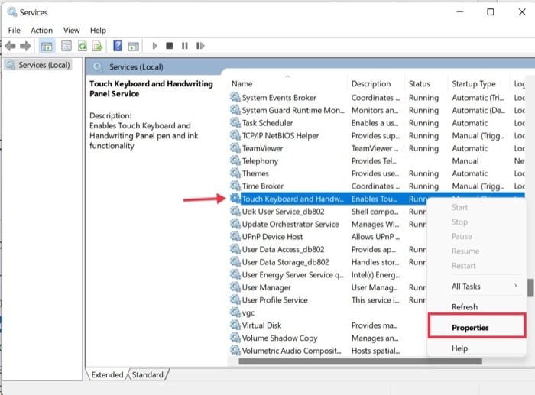Switch to the Standard tab
This screenshot has width=535, height=395.
pyautogui.click(x=148, y=374)
